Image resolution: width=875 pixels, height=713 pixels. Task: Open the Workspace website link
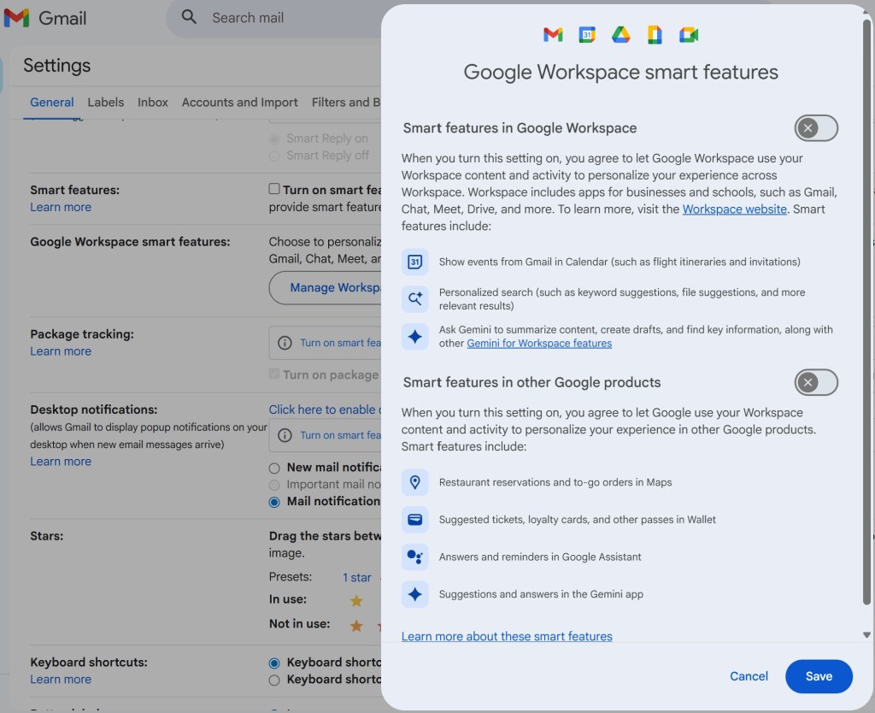click(x=734, y=209)
